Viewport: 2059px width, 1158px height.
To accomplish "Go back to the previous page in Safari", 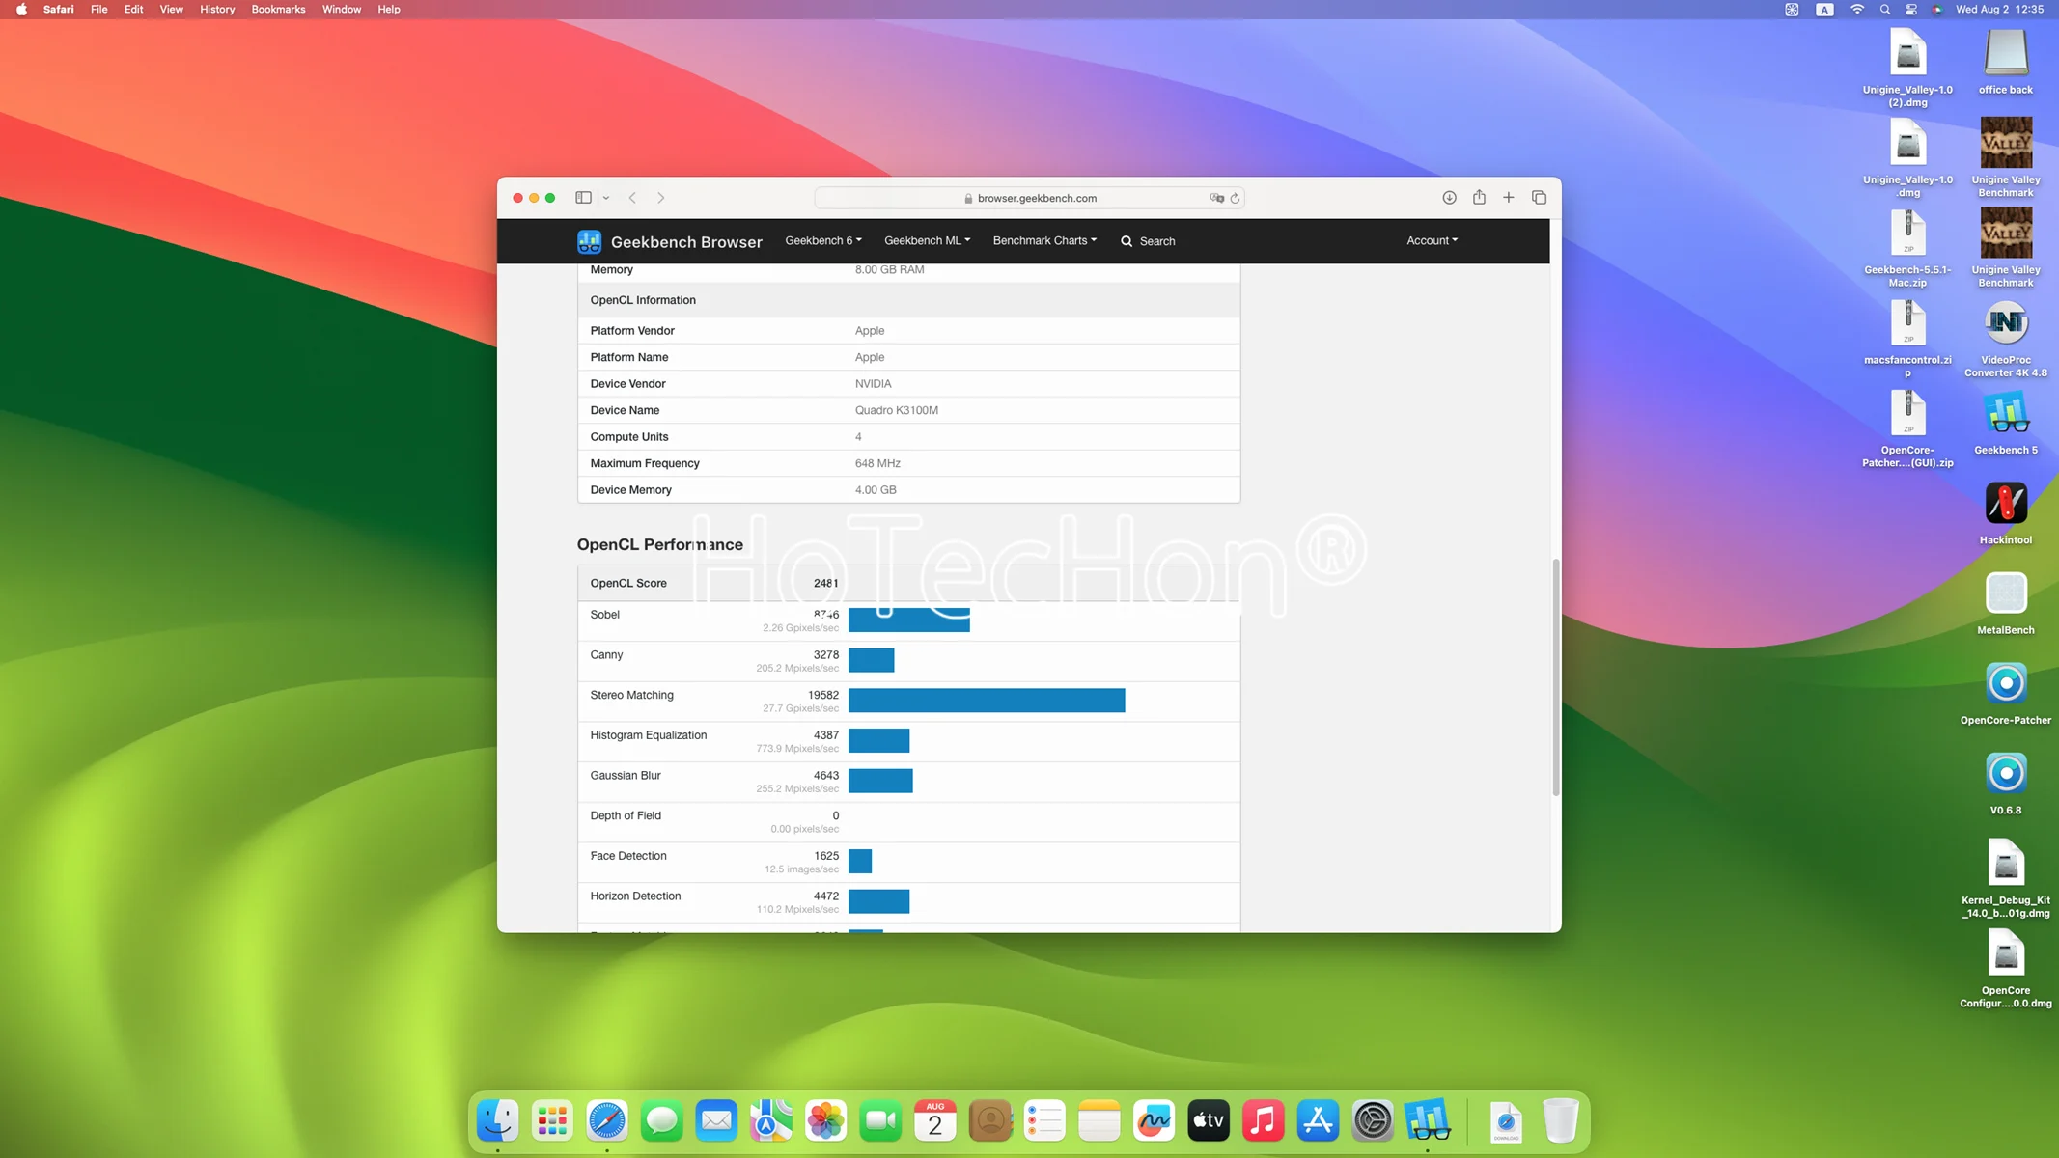I will click(632, 198).
